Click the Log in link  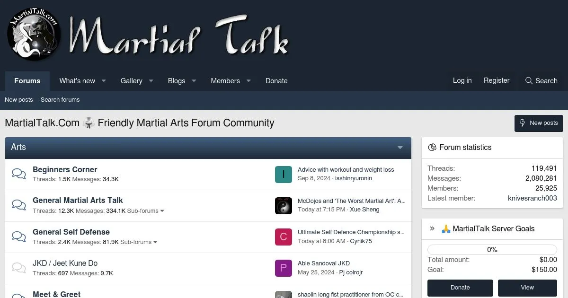coord(462,80)
